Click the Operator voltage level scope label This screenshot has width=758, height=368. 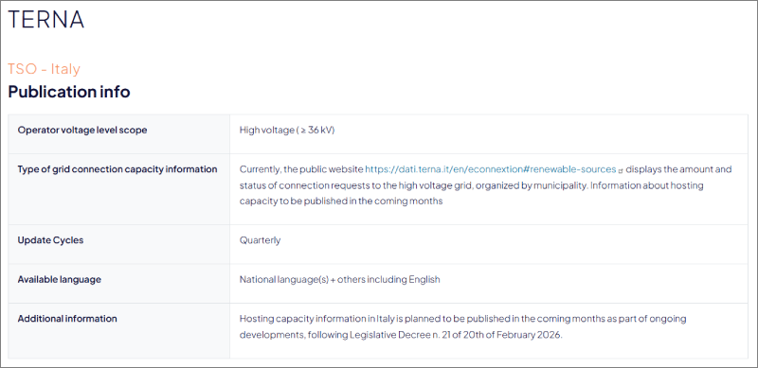(82, 130)
